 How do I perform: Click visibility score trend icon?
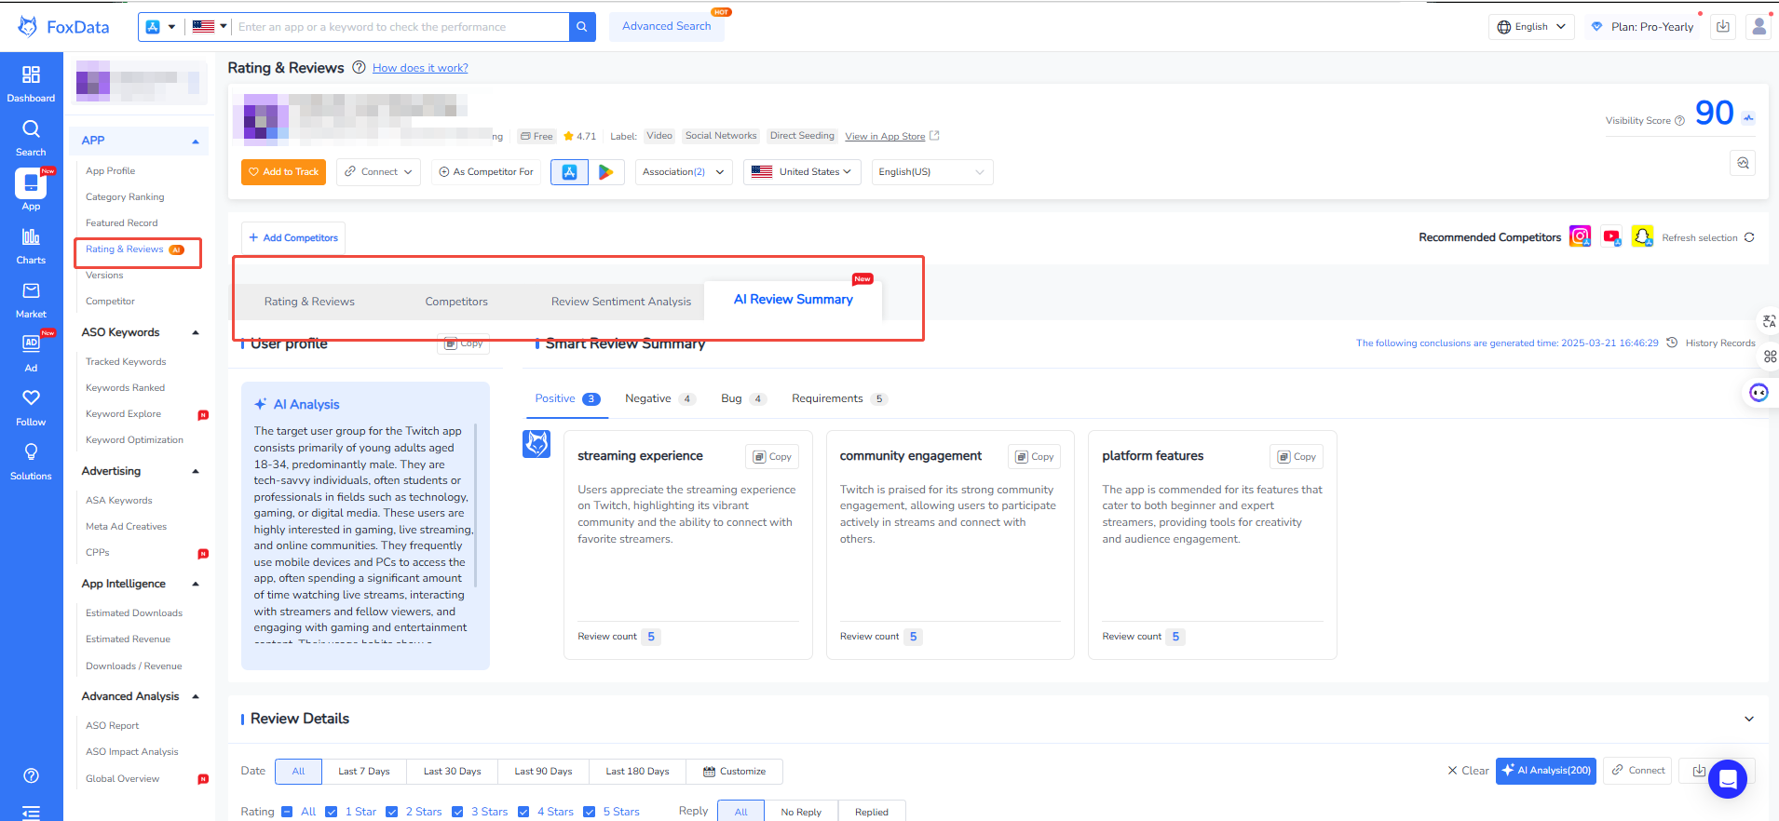[x=1748, y=118]
